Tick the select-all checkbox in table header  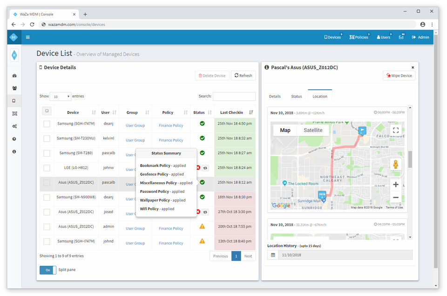47,111
